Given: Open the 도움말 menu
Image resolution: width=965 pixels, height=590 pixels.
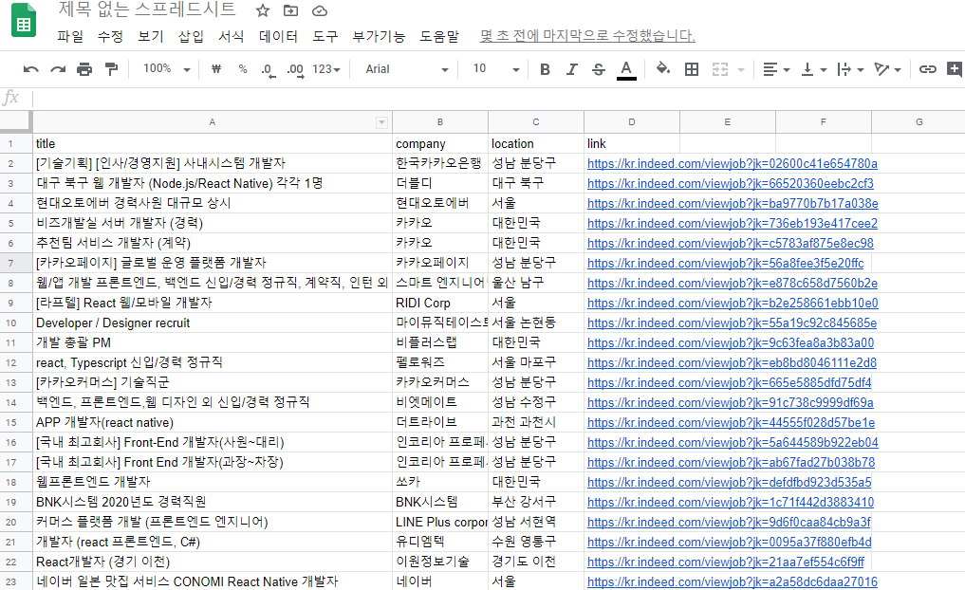Looking at the screenshot, I should pos(439,36).
